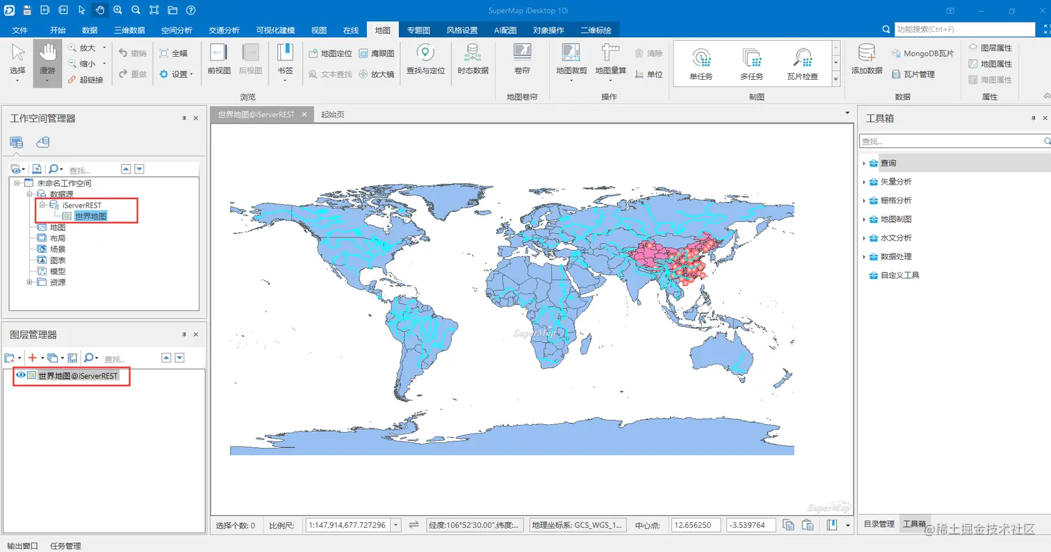Switch to the 起始页 document tab
Viewport: 1051px width, 552px height.
[332, 115]
